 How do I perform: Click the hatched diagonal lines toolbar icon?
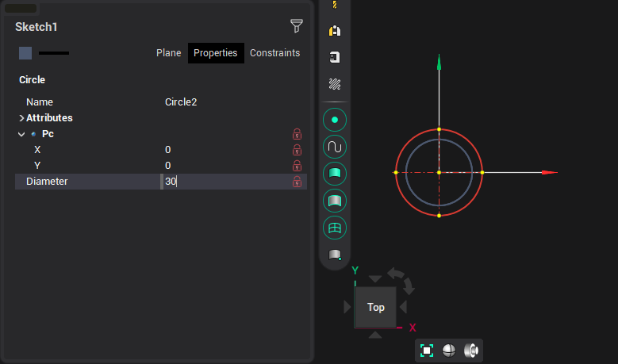[335, 83]
